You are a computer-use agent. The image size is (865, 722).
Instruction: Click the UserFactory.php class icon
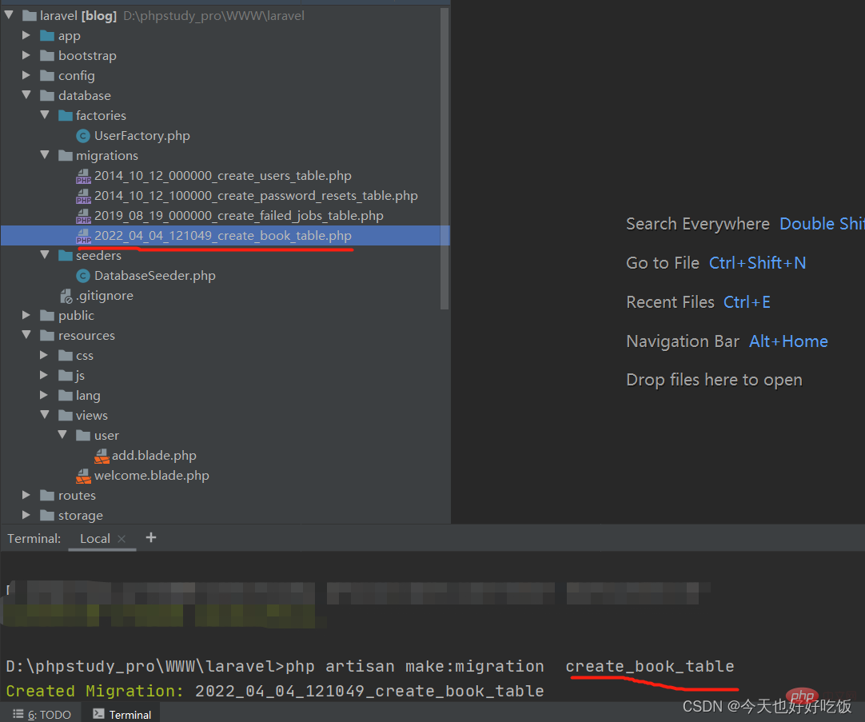pyautogui.click(x=83, y=136)
